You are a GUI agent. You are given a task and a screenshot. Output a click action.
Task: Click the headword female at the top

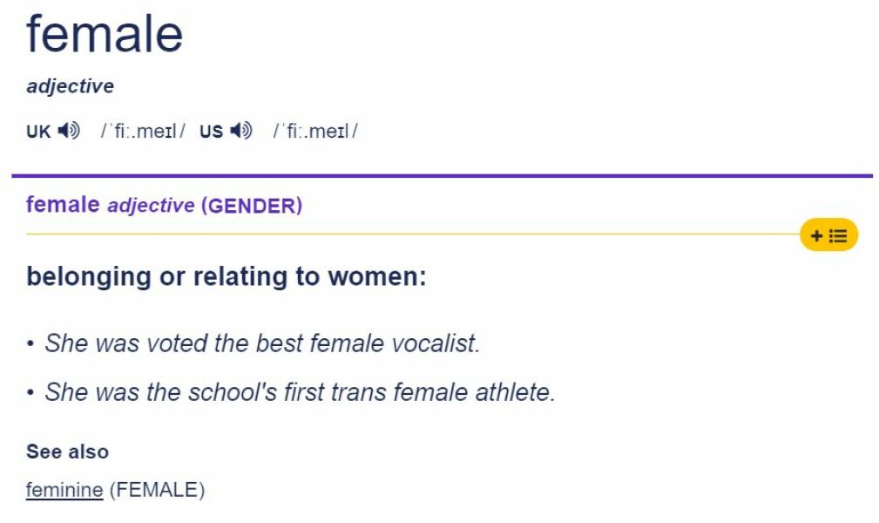103,33
